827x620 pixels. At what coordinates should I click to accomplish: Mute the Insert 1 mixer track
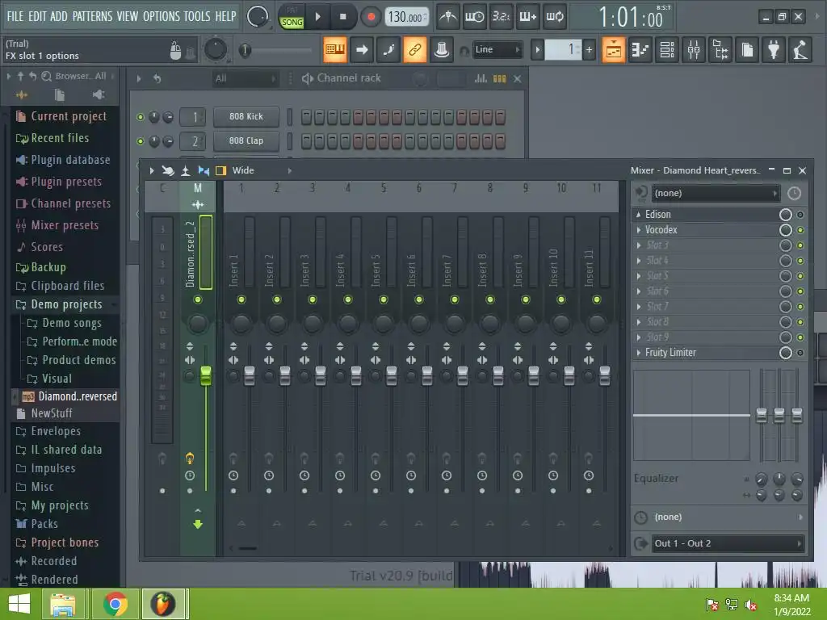pos(241,300)
